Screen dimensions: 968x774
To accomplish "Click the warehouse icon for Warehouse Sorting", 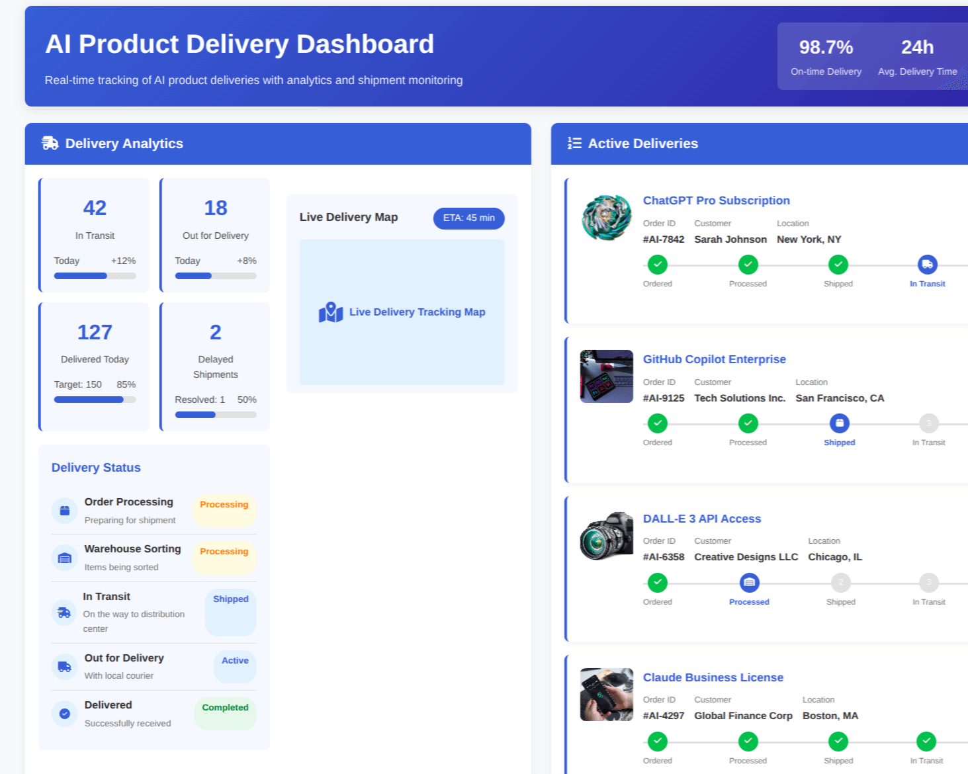I will click(x=65, y=558).
